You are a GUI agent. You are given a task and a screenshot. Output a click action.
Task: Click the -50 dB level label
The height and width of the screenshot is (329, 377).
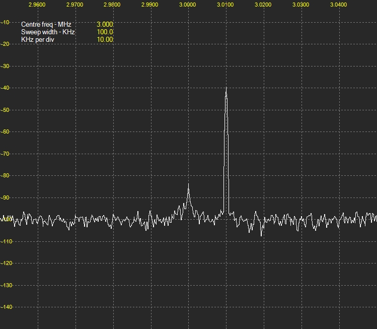click(x=5, y=110)
